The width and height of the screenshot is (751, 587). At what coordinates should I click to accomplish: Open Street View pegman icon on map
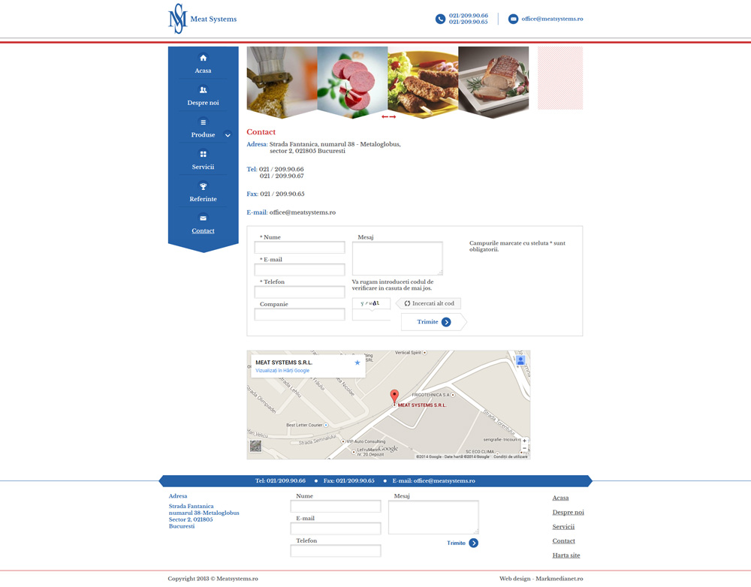(x=520, y=361)
